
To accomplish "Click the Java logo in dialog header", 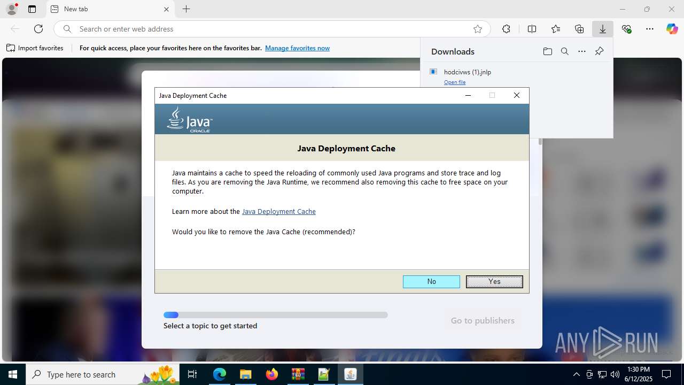I will [x=190, y=119].
